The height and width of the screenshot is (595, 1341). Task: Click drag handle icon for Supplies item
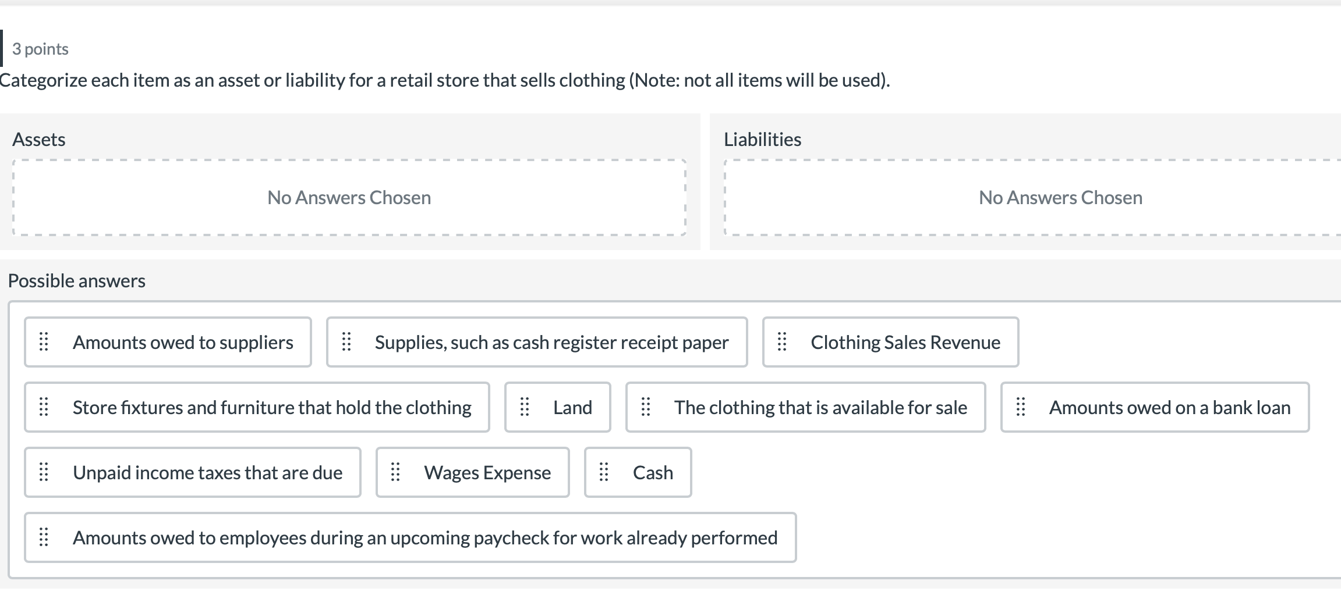click(x=346, y=342)
